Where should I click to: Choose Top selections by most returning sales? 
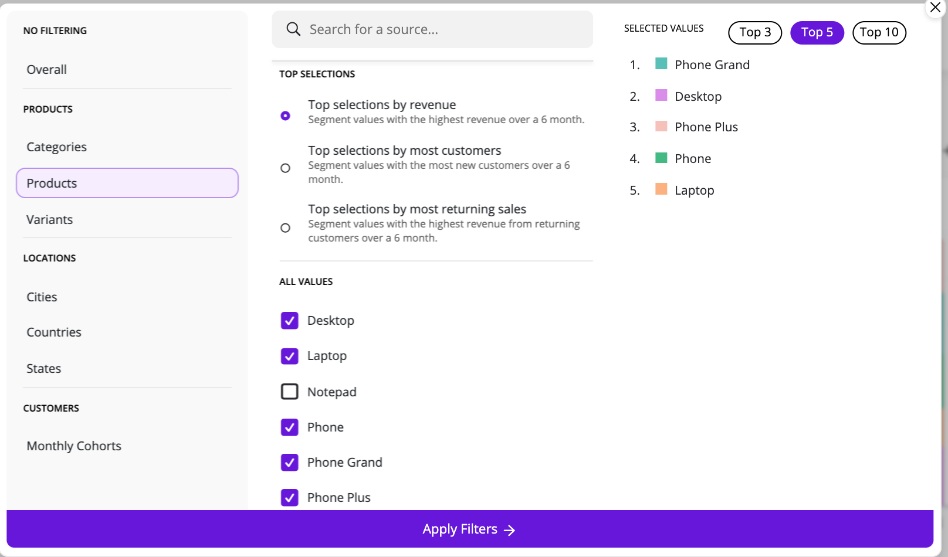(x=286, y=228)
